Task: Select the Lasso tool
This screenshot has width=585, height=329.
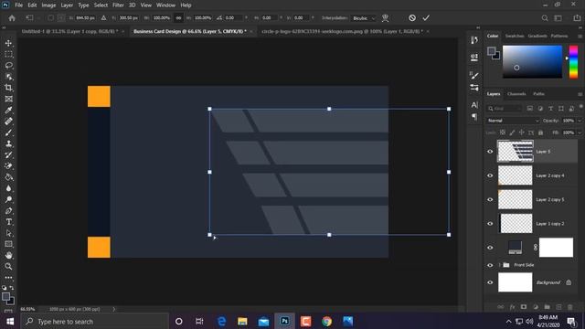Action: 8,66
